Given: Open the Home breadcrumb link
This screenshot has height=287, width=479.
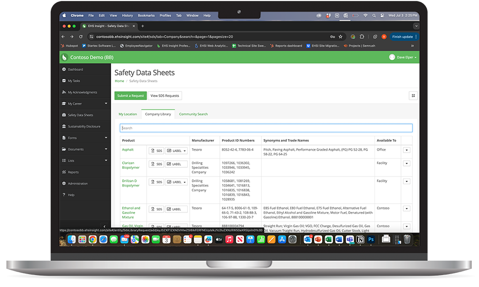Looking at the screenshot, I should coord(118,81).
